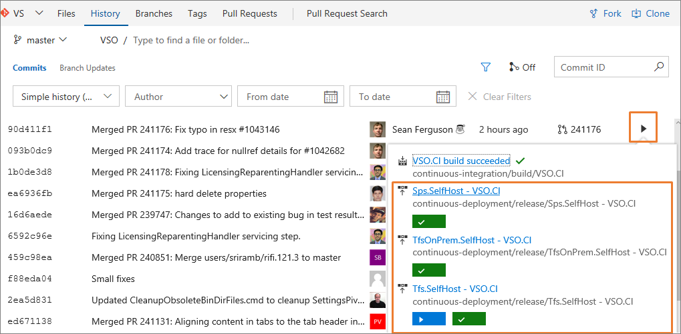Open Pull Request Search
This screenshot has height=334, width=681.
[347, 13]
